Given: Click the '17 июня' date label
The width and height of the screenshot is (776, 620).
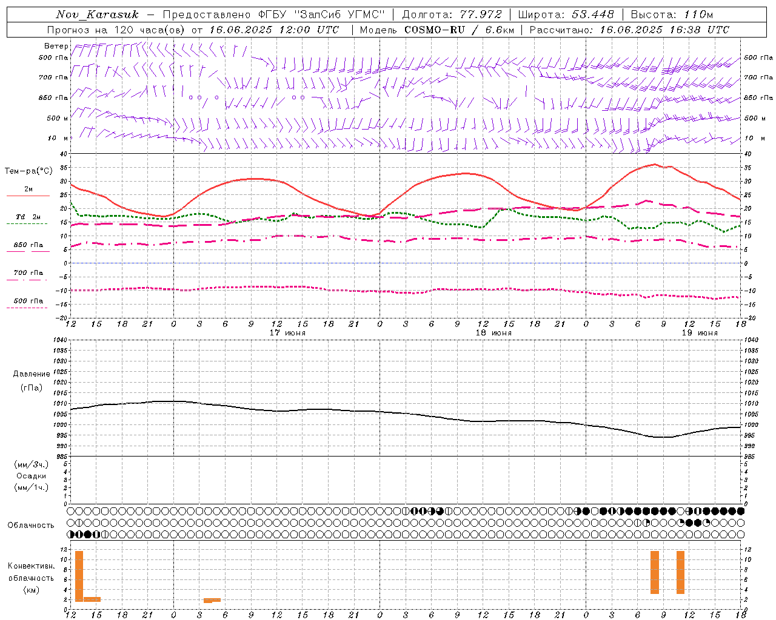Looking at the screenshot, I should click(x=287, y=333).
